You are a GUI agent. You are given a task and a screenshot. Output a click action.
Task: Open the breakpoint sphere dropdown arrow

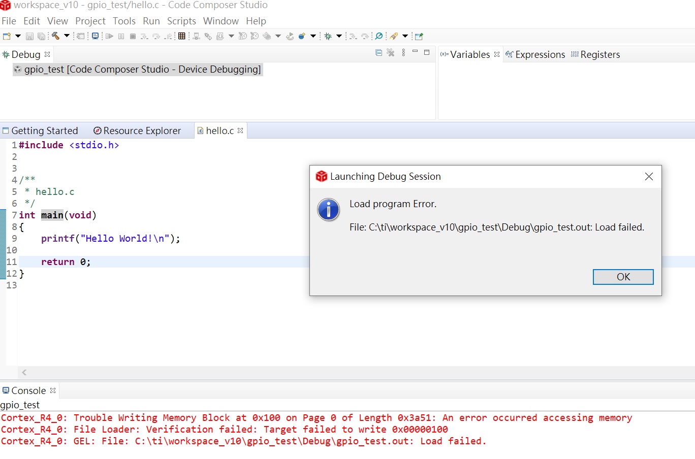click(313, 36)
